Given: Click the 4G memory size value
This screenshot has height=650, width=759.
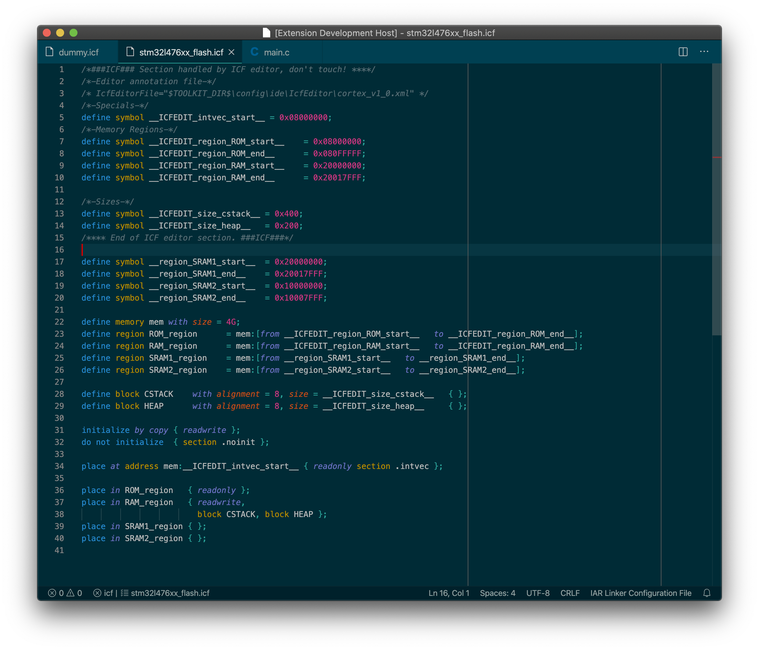Looking at the screenshot, I should pos(231,322).
